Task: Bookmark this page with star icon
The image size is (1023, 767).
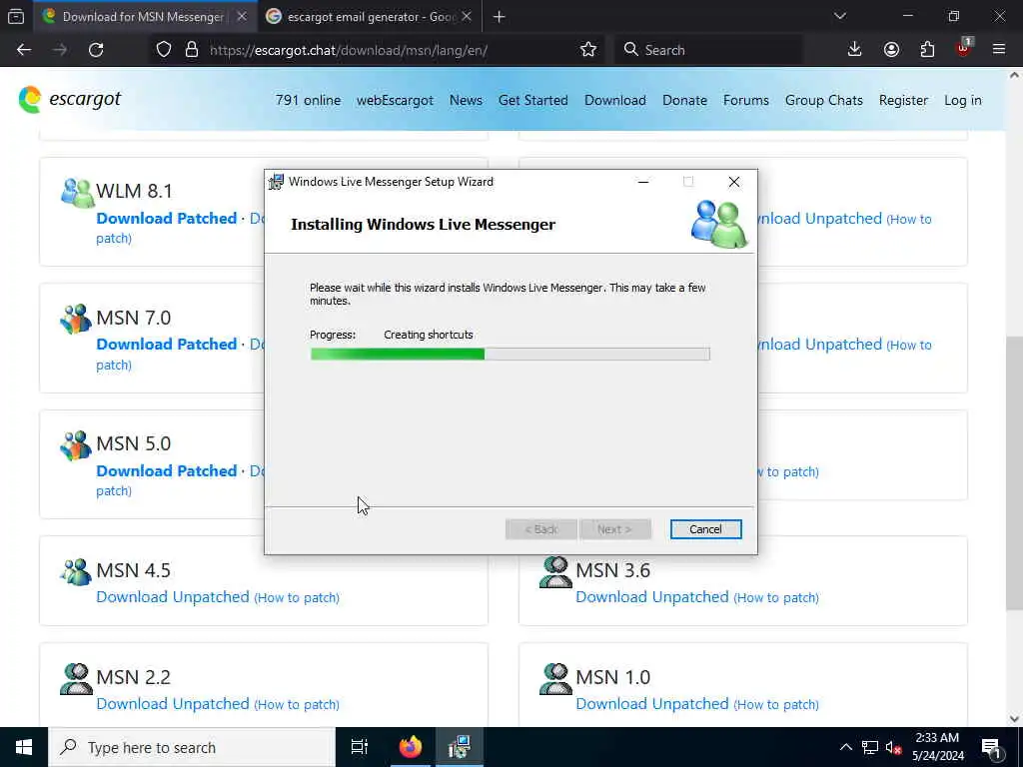Action: (587, 50)
